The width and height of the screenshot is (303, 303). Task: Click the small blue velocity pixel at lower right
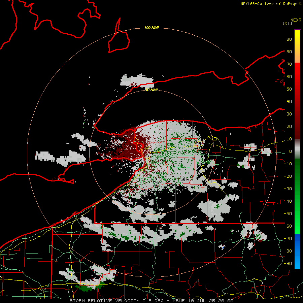[x=224, y=247]
